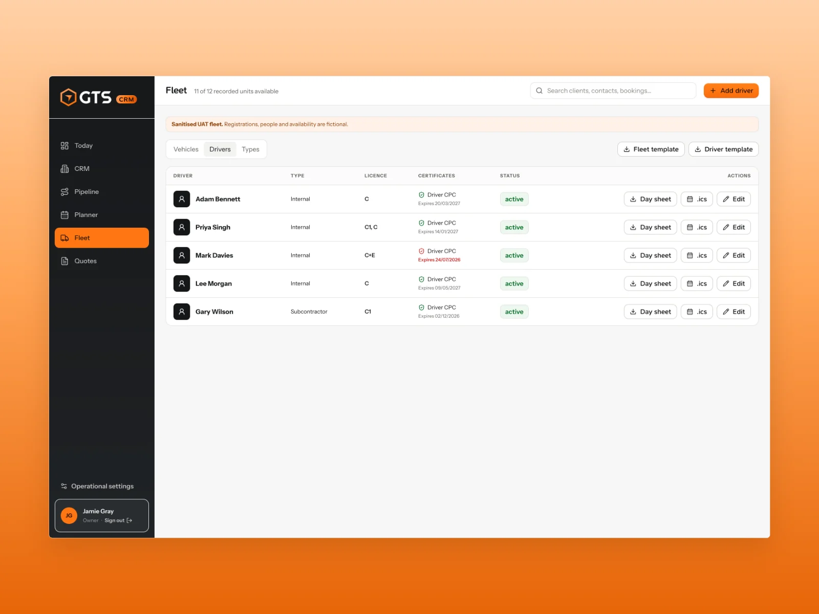Click the Operational settings sliders icon

click(64, 486)
